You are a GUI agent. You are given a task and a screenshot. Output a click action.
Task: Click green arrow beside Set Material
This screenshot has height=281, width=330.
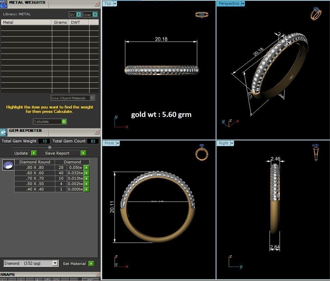coord(91,263)
